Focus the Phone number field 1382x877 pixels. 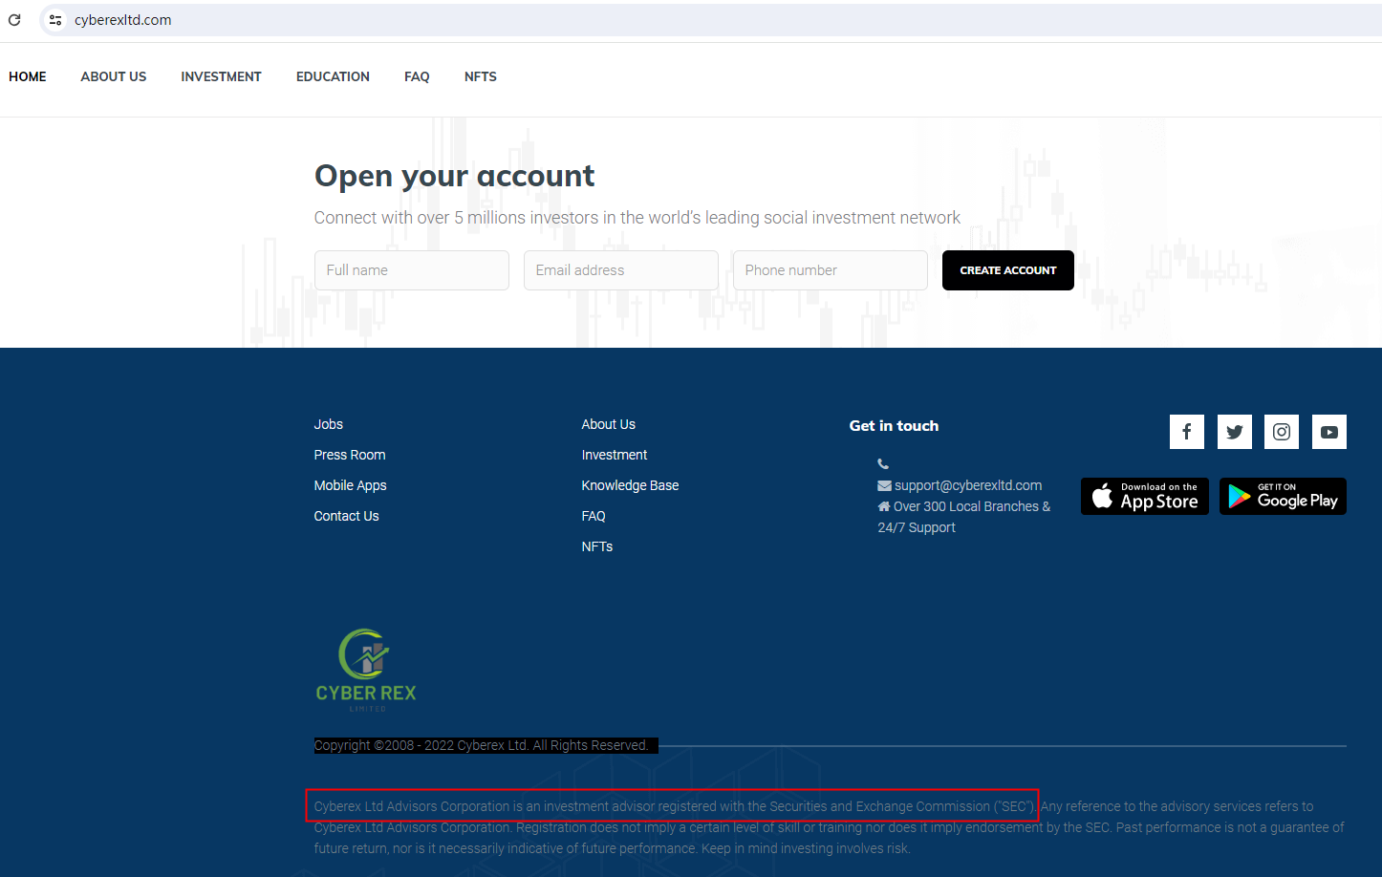[x=831, y=270]
